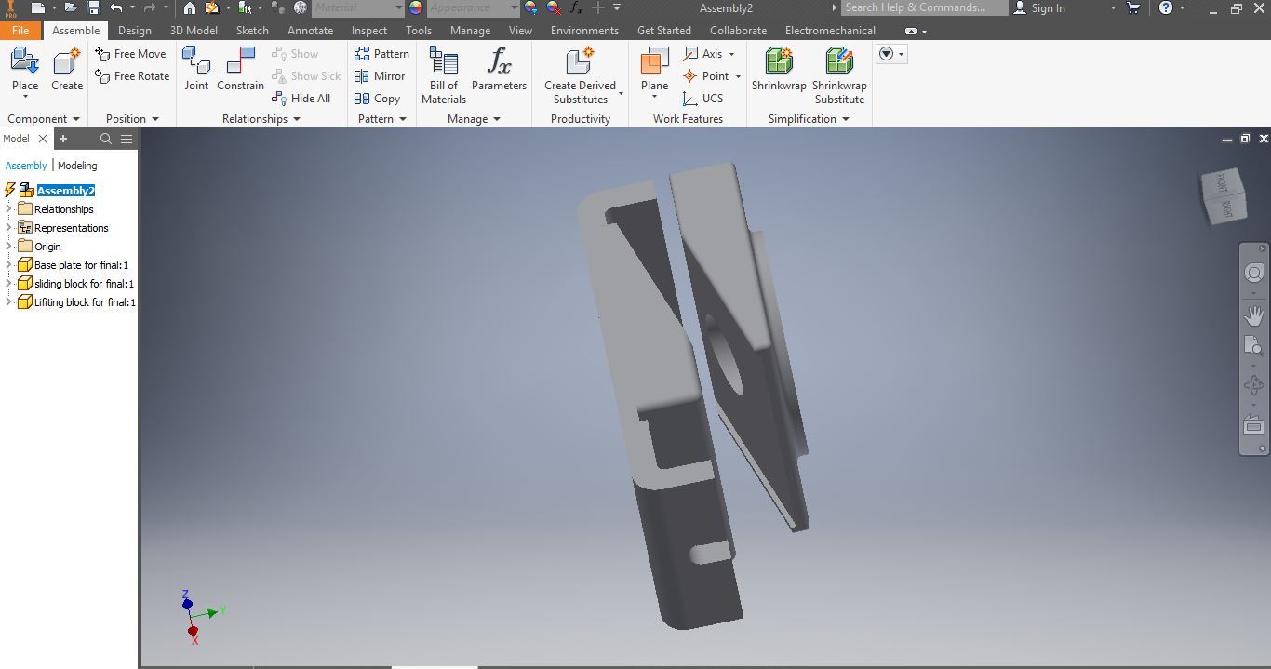Open the Manage panel dropdown
The image size is (1271, 669).
pos(474,119)
